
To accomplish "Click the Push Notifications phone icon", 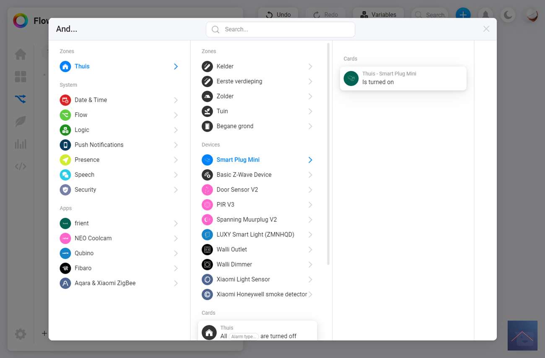I will pos(65,145).
